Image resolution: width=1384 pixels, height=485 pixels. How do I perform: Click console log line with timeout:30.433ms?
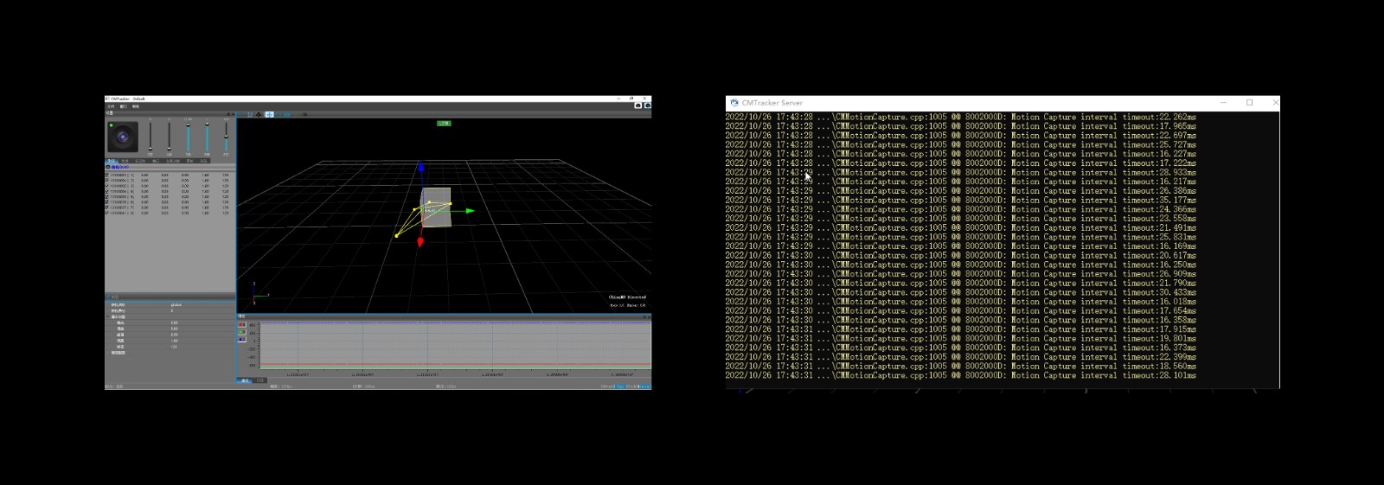(x=961, y=292)
